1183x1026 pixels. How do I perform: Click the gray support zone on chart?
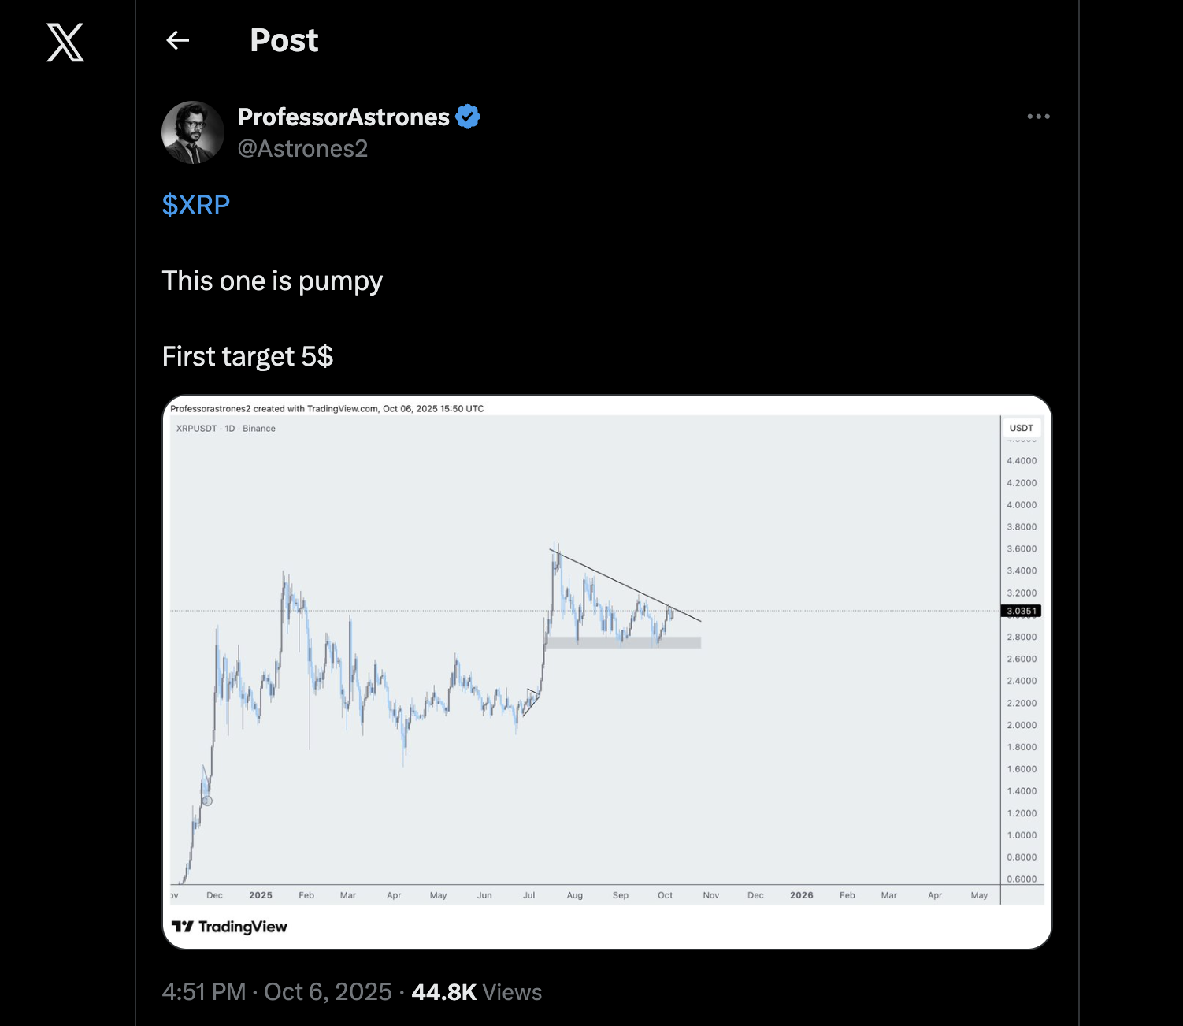pyautogui.click(x=622, y=642)
